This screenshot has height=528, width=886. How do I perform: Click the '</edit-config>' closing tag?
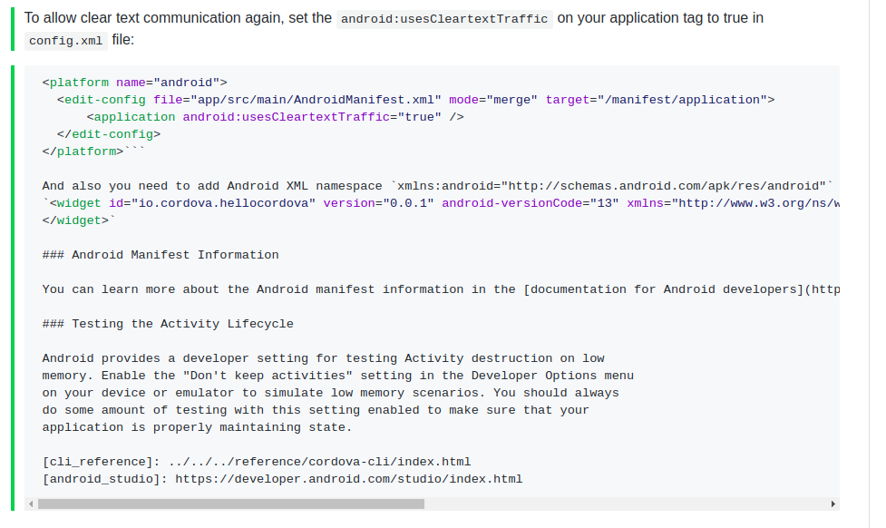[x=109, y=134]
